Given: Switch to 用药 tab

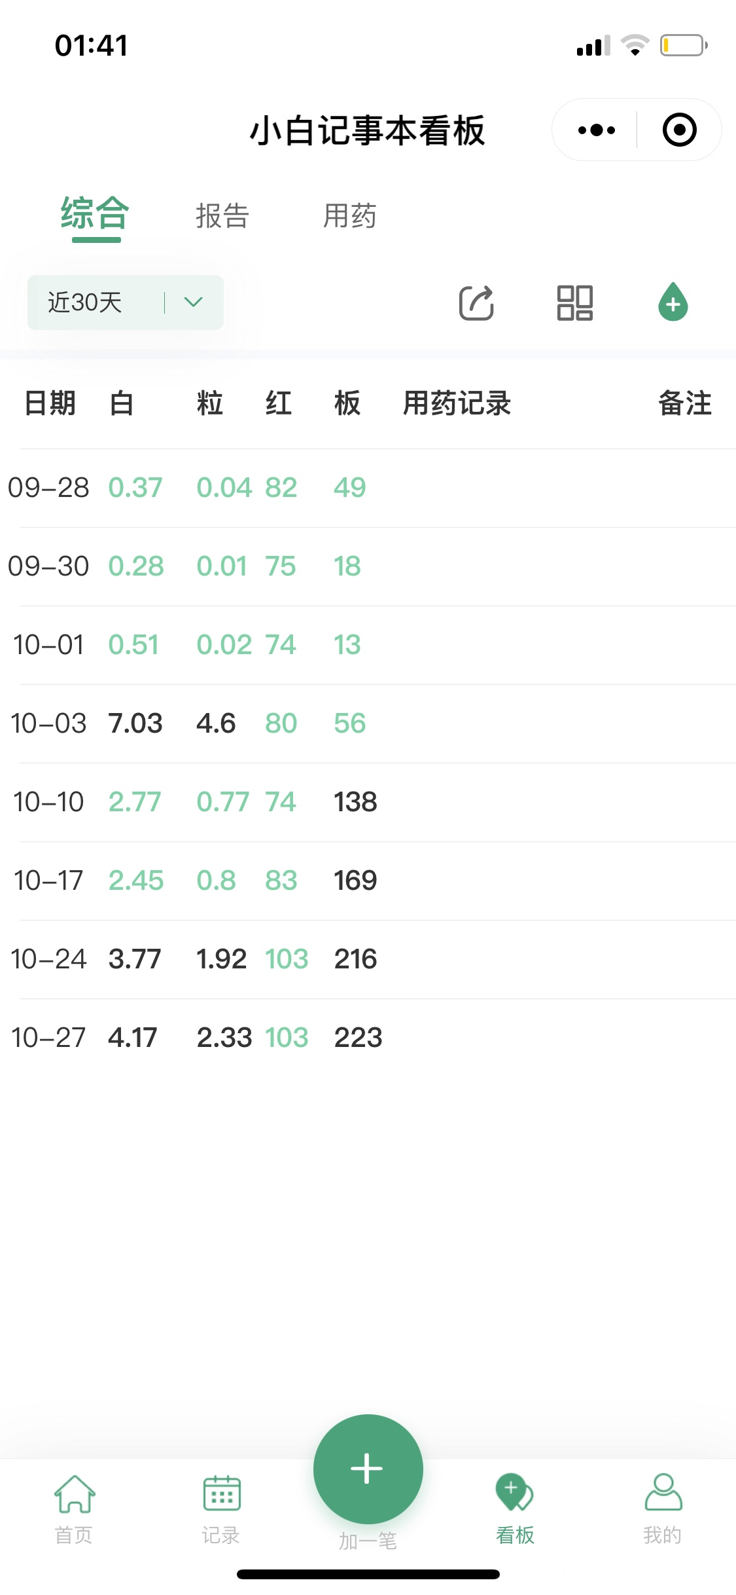Looking at the screenshot, I should (350, 216).
